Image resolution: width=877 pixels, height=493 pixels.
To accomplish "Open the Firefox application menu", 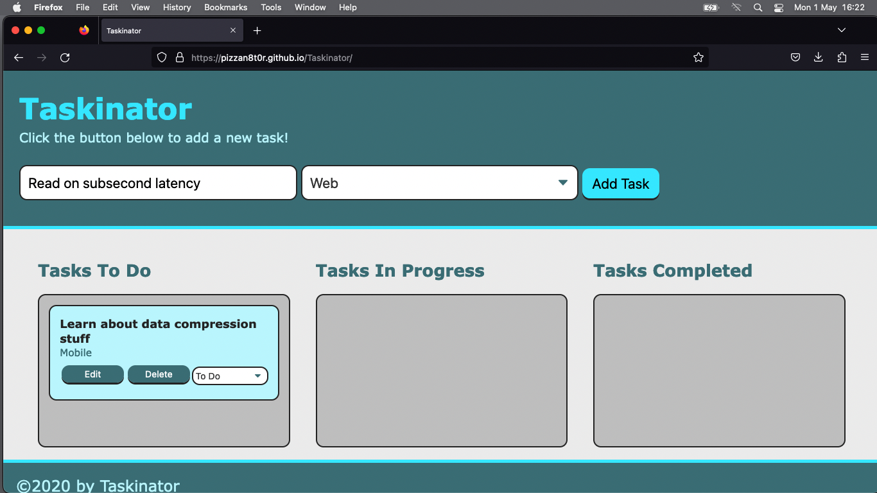I will [x=865, y=57].
